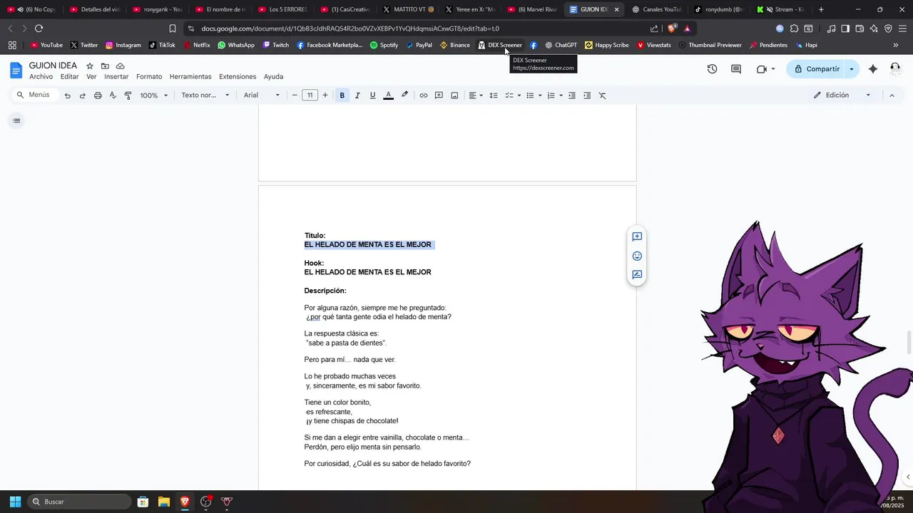Show more bookmarks with double chevron
This screenshot has height=513, width=913.
(x=896, y=45)
